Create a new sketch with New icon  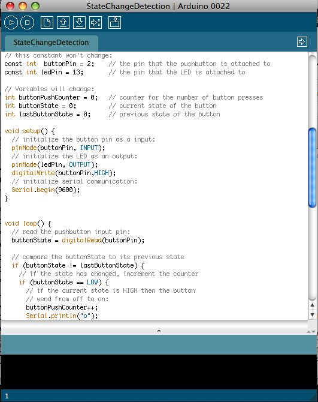47,23
